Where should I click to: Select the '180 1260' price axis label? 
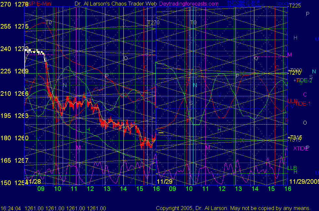(14, 138)
